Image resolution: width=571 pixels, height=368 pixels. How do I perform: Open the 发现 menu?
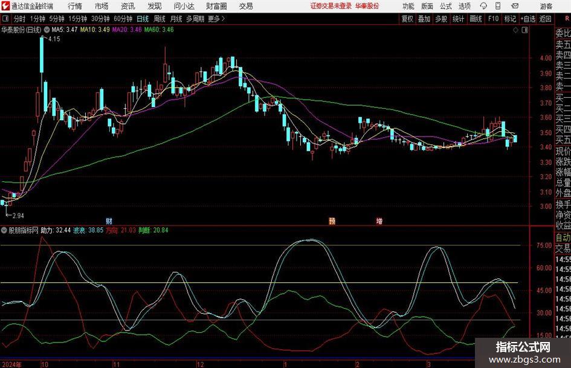pos(155,6)
